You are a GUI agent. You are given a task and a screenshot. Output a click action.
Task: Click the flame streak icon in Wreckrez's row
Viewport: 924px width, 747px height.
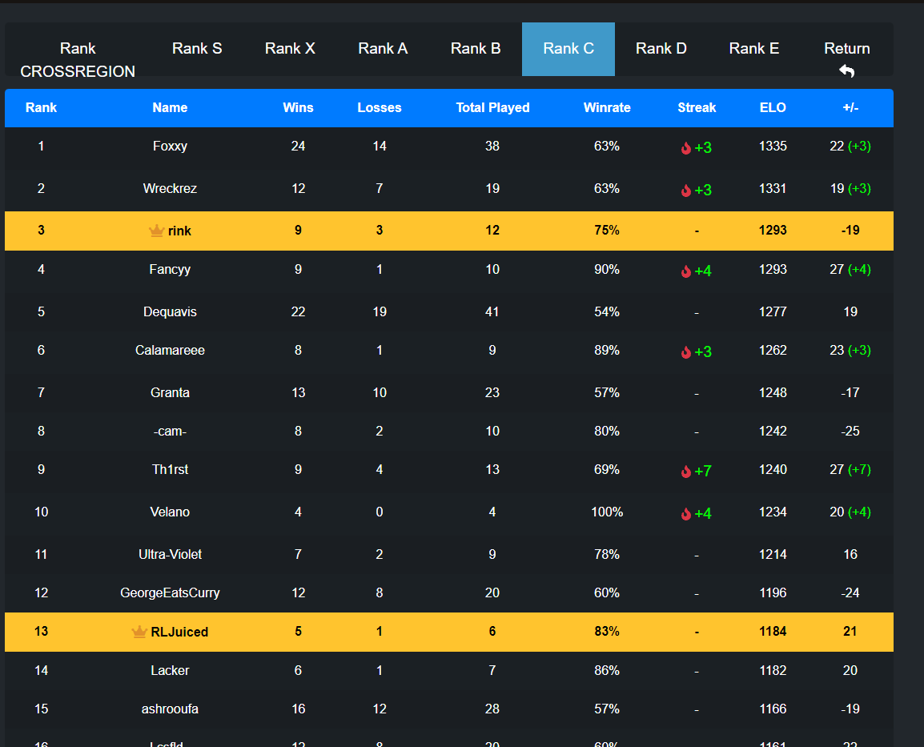pos(686,191)
